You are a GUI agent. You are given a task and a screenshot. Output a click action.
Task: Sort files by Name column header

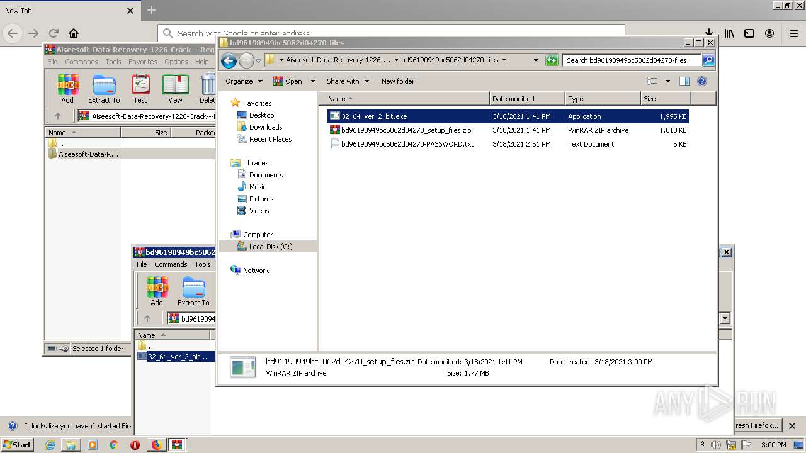(x=404, y=99)
